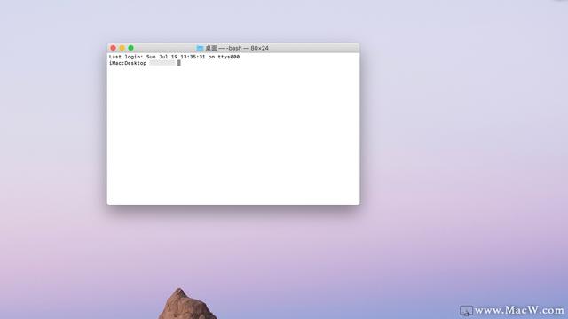Click the 'iMac:Desktop' prompt text
This screenshot has height=319, width=568.
click(x=128, y=63)
